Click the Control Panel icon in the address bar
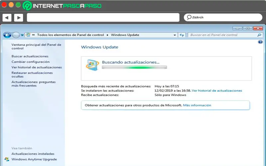The height and width of the screenshot is (166, 266). pos(28,35)
